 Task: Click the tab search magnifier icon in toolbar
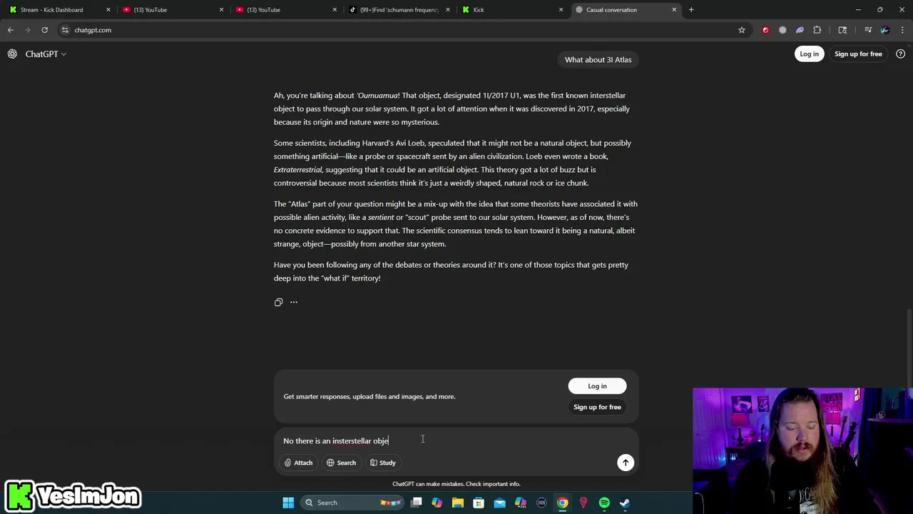click(842, 30)
